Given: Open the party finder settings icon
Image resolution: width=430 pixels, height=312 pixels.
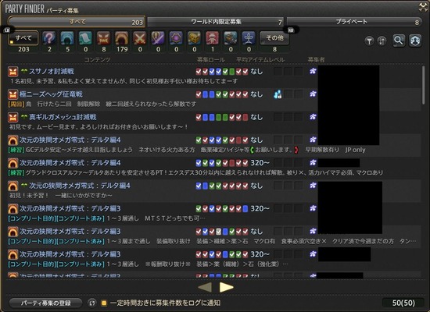Looking at the screenshot, I should pos(415,41).
